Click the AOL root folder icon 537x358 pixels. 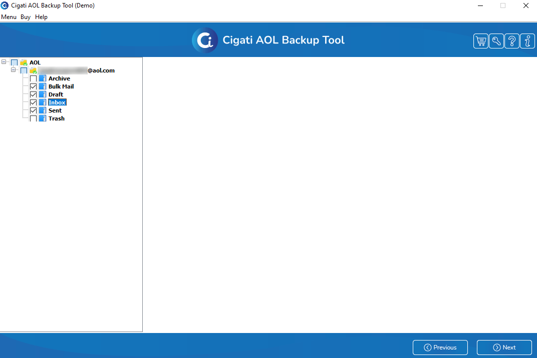tap(24, 62)
